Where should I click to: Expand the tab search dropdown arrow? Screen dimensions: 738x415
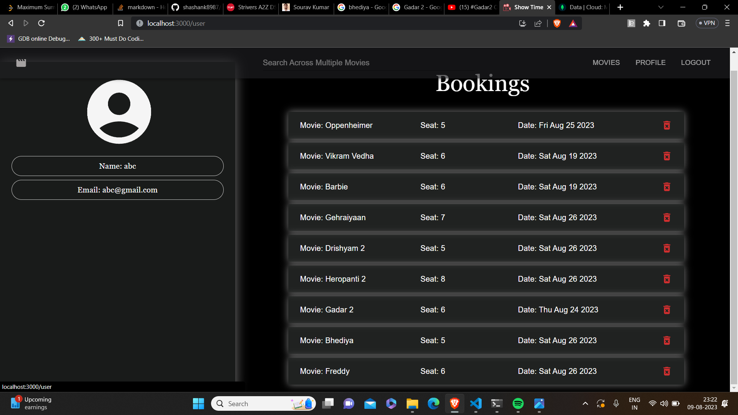tap(661, 7)
